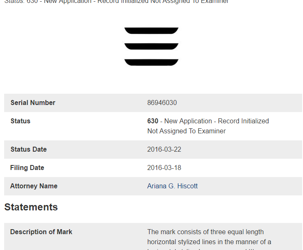Click the Filing Date label
The height and width of the screenshot is (250, 303).
pyautogui.click(x=27, y=168)
